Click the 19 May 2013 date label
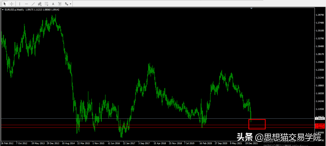326x146 pixels. tap(38, 143)
